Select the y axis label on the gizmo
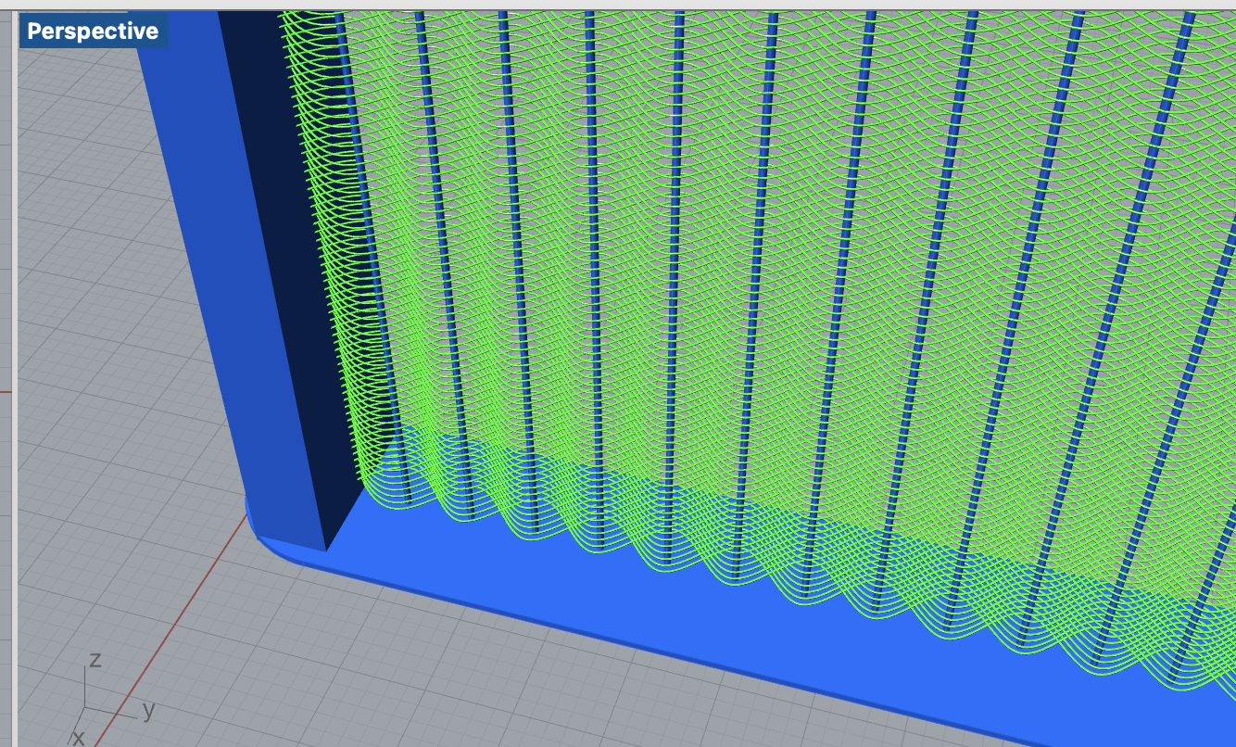The image size is (1236, 747). [151, 710]
